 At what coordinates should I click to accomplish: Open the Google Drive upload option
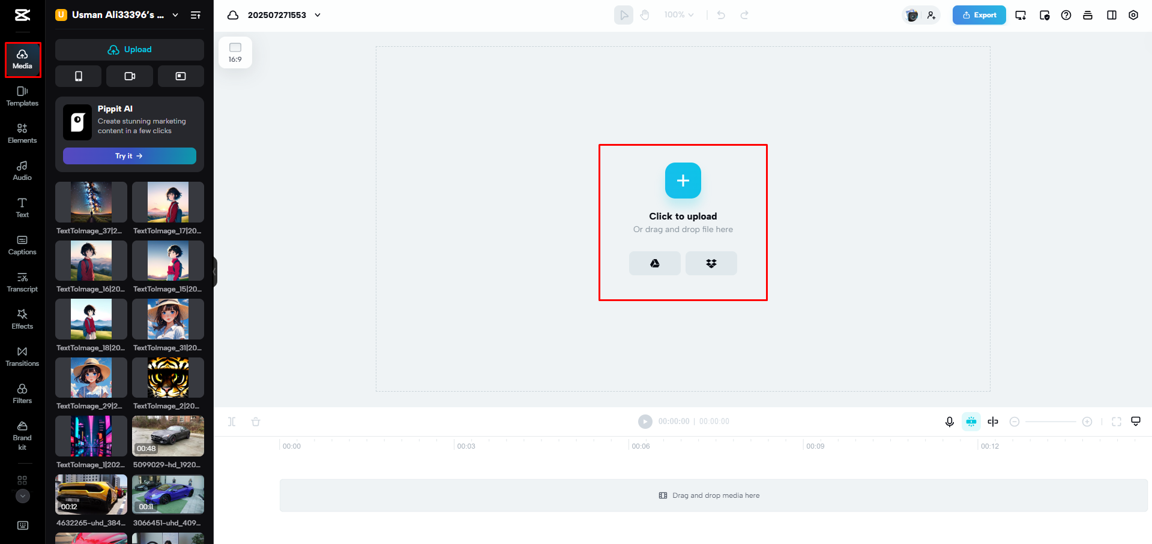tap(655, 263)
